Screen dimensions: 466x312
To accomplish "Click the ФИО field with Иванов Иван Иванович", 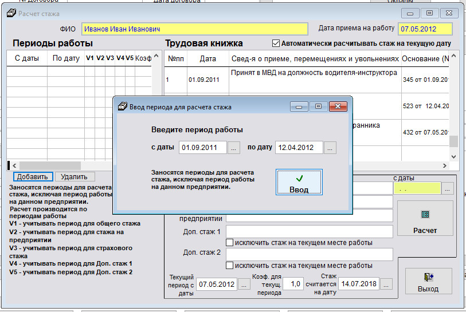I will (195, 29).
